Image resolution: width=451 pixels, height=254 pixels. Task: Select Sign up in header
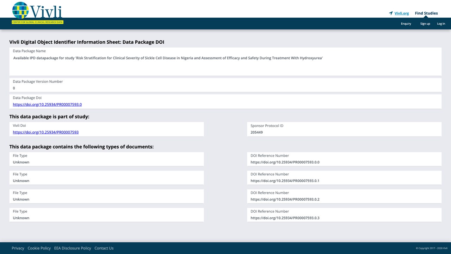[x=425, y=24]
